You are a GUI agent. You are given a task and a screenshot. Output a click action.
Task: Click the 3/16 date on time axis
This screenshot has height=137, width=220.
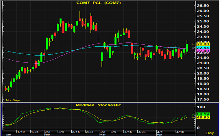(128, 132)
